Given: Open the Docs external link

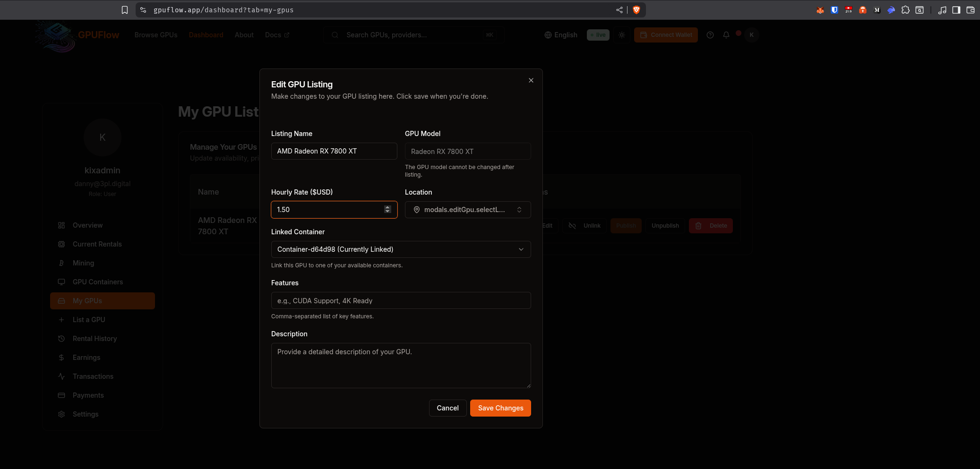Looking at the screenshot, I should tap(277, 35).
